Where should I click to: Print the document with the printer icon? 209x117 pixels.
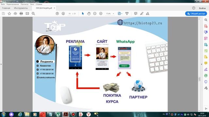pyautogui.click(x=21, y=14)
